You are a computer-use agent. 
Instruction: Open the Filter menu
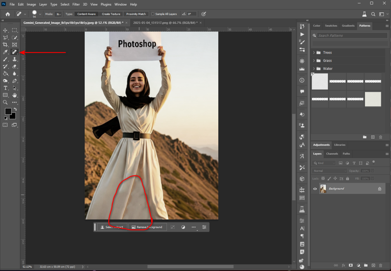coord(76,5)
